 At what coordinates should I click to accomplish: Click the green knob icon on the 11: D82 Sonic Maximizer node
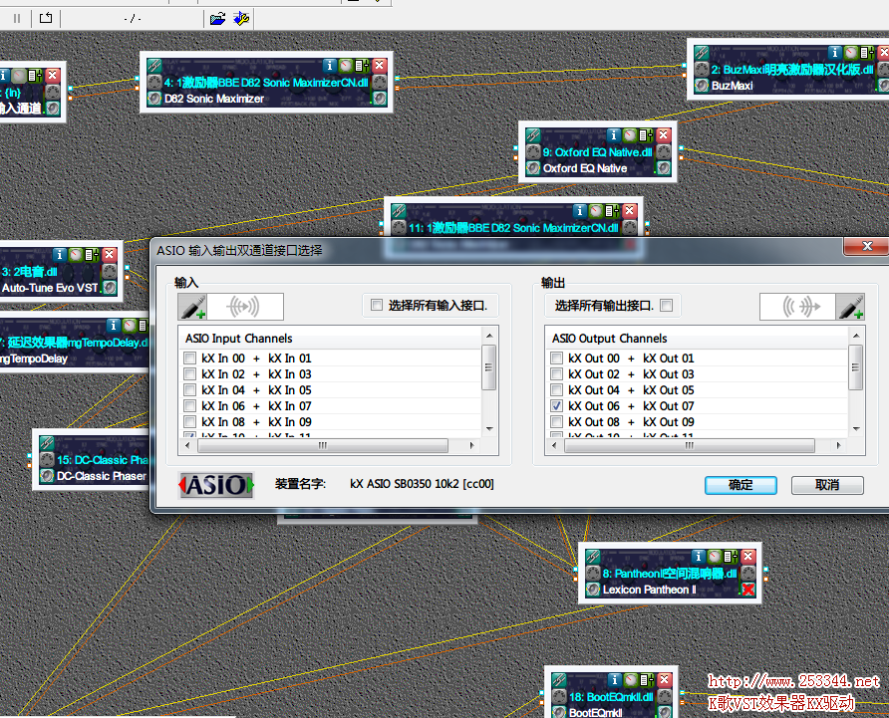tap(595, 211)
